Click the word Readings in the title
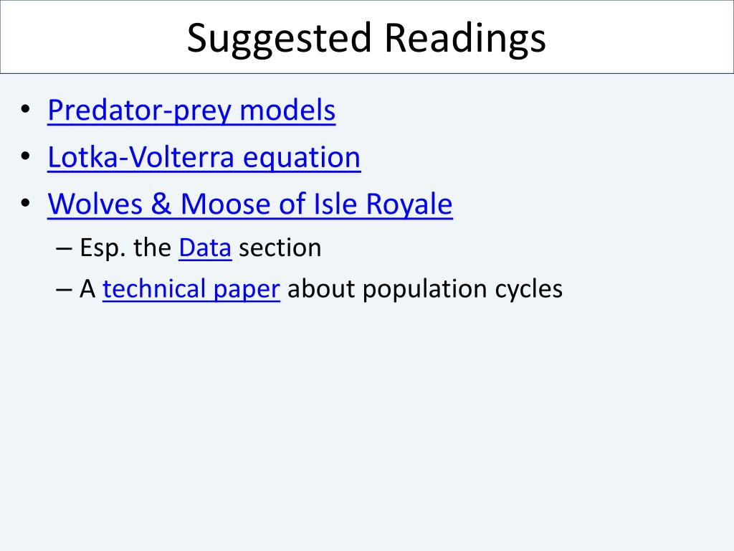The image size is (734, 551). click(x=464, y=39)
